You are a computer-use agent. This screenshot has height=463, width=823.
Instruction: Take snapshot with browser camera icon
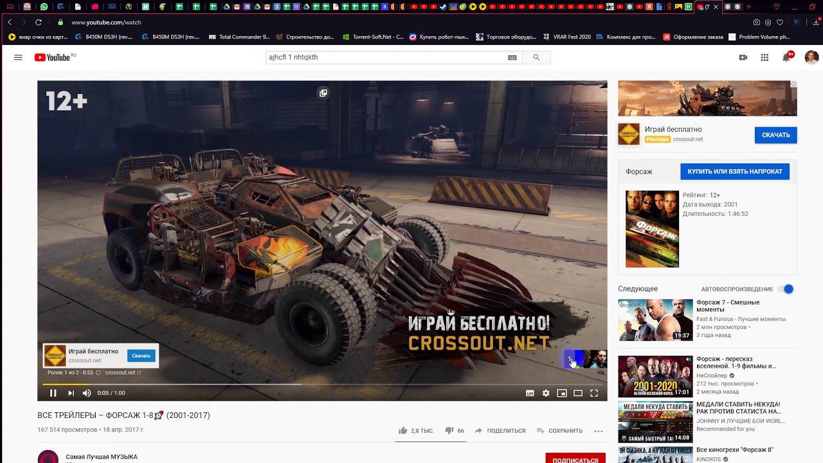click(x=756, y=22)
